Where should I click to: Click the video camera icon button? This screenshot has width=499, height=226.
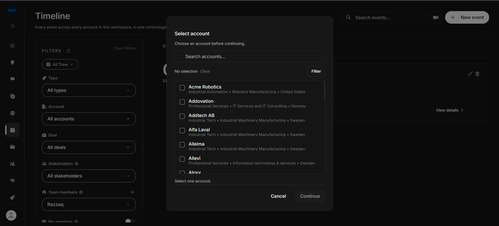coord(436,18)
